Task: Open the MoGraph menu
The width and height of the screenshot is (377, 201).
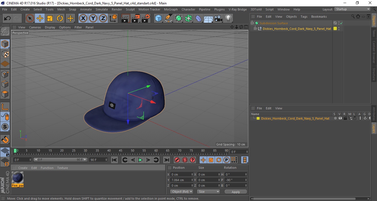Action: [171, 9]
